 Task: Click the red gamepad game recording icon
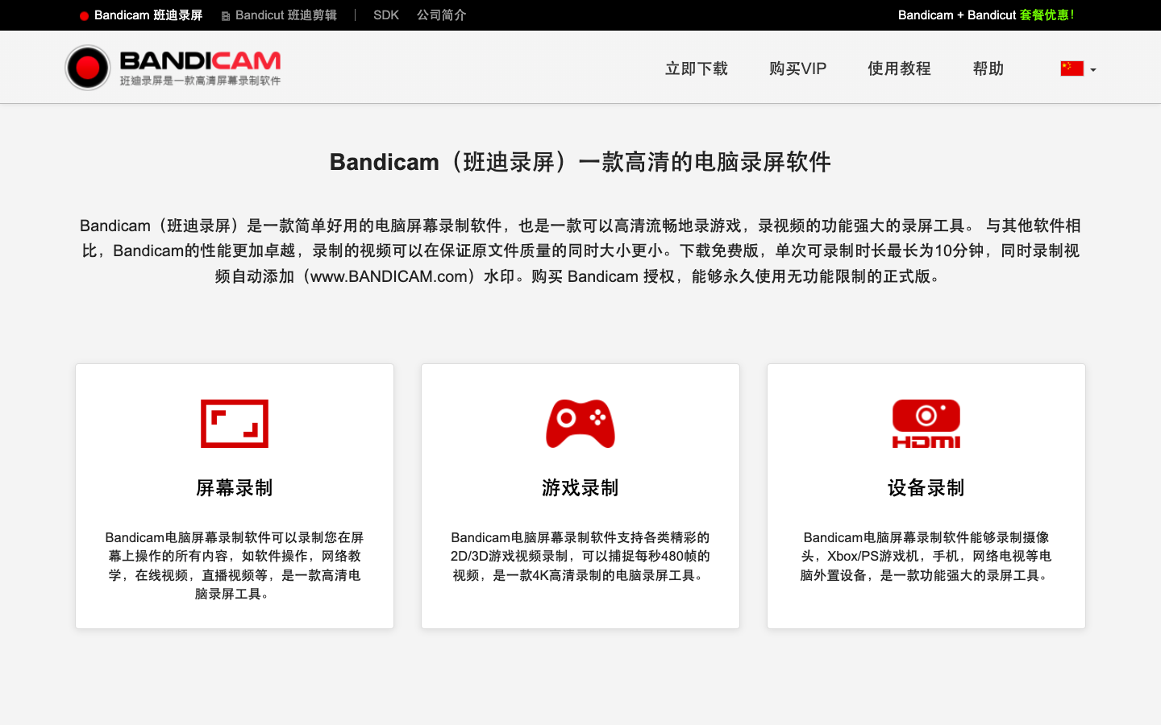580,423
